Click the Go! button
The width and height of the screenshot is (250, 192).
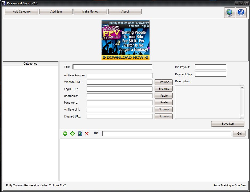point(239,134)
